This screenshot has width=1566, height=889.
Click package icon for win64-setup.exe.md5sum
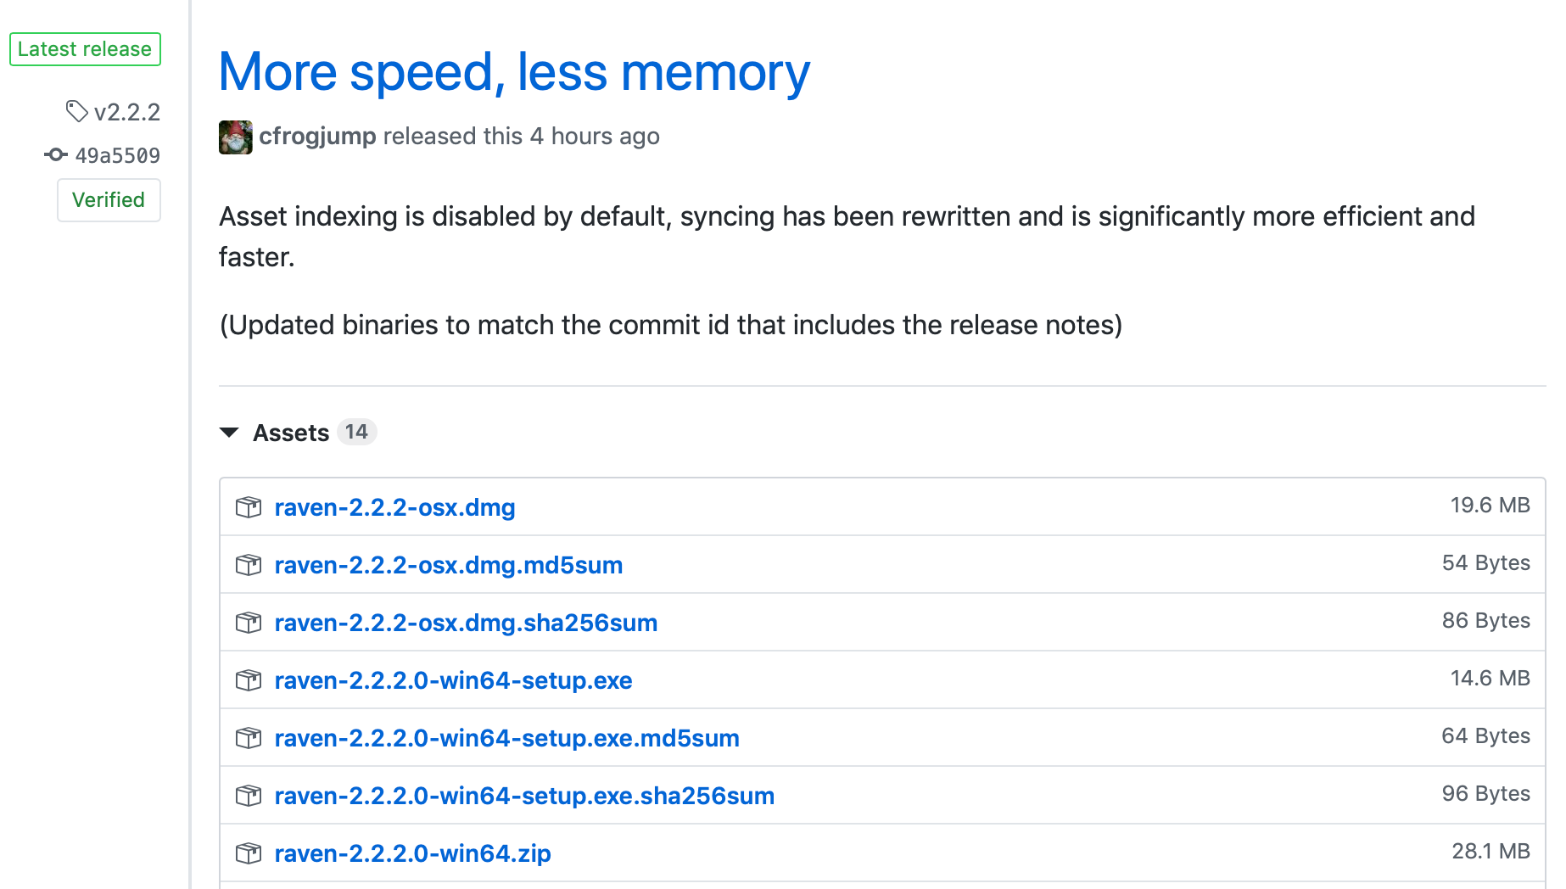(x=249, y=738)
